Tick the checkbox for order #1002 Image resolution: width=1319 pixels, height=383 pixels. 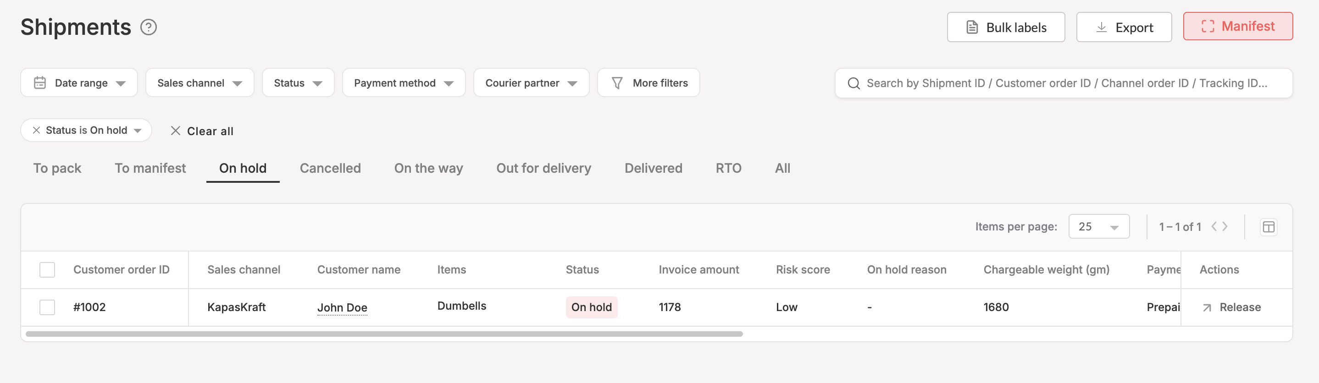coord(47,307)
